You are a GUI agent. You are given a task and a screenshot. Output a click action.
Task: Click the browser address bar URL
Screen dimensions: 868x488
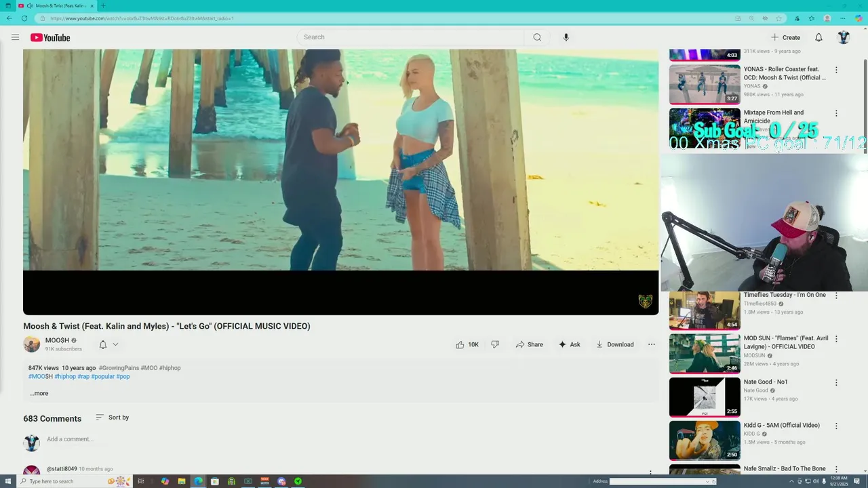[x=141, y=18]
